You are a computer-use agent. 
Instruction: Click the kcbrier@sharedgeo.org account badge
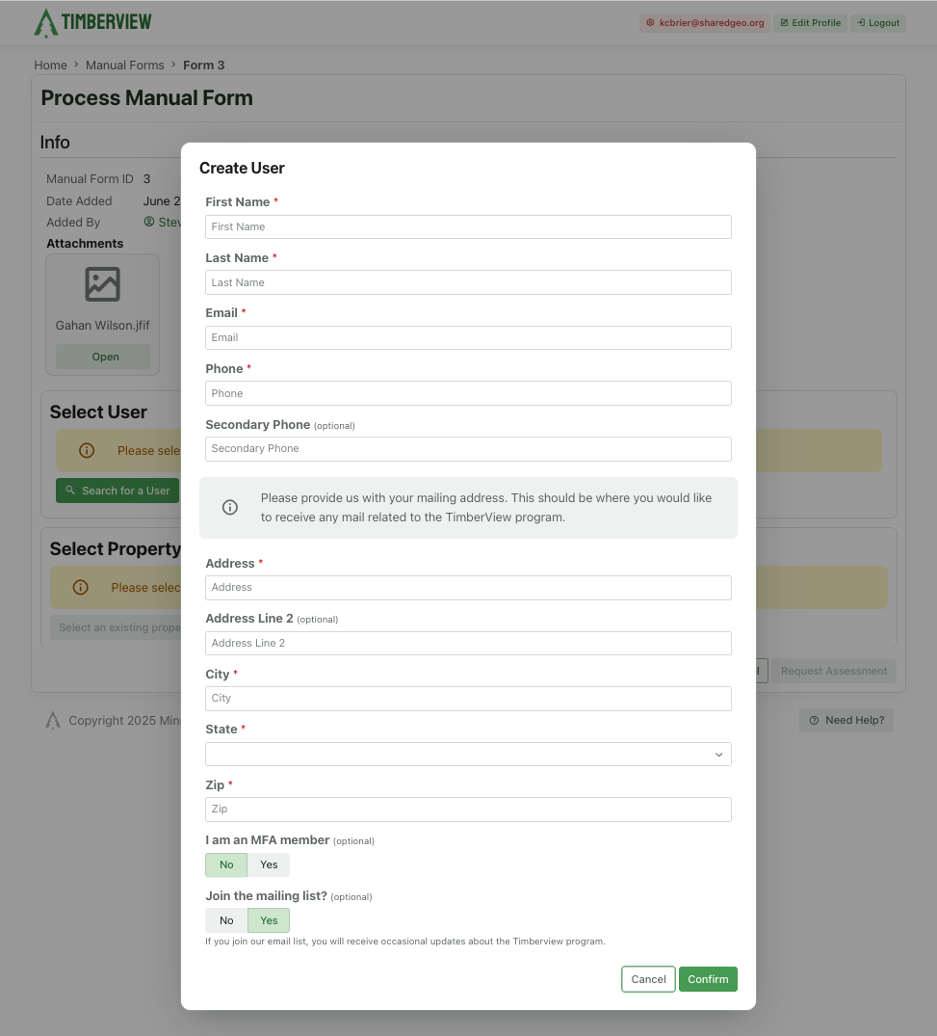(705, 23)
